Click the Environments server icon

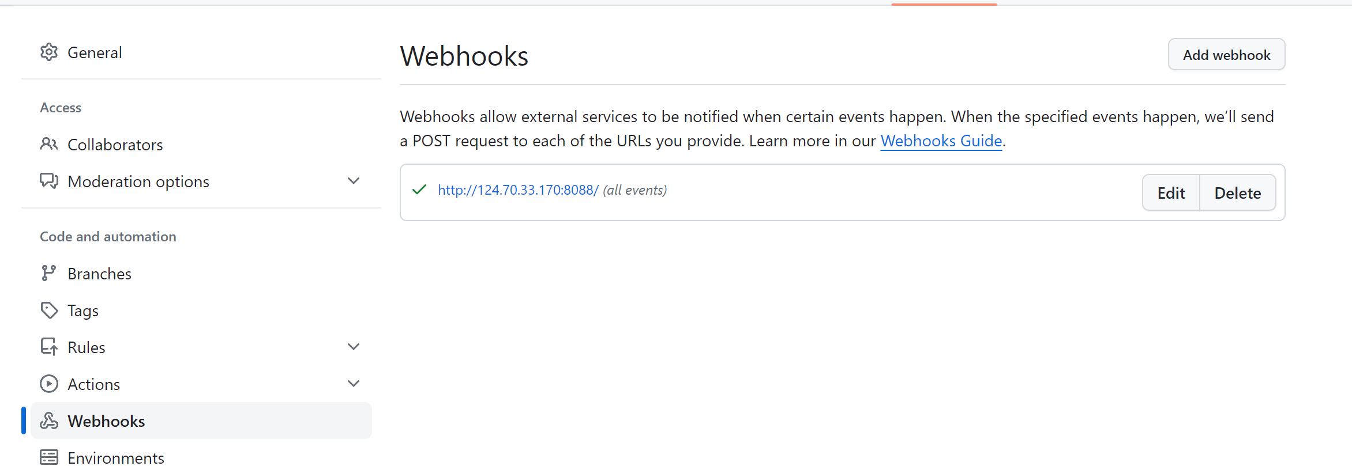tap(49, 457)
